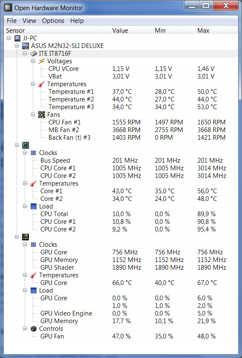Collapse the Voltages group

(x=33, y=61)
